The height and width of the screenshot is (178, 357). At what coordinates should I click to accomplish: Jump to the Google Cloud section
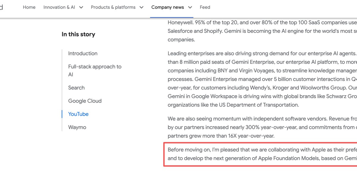[x=85, y=101]
